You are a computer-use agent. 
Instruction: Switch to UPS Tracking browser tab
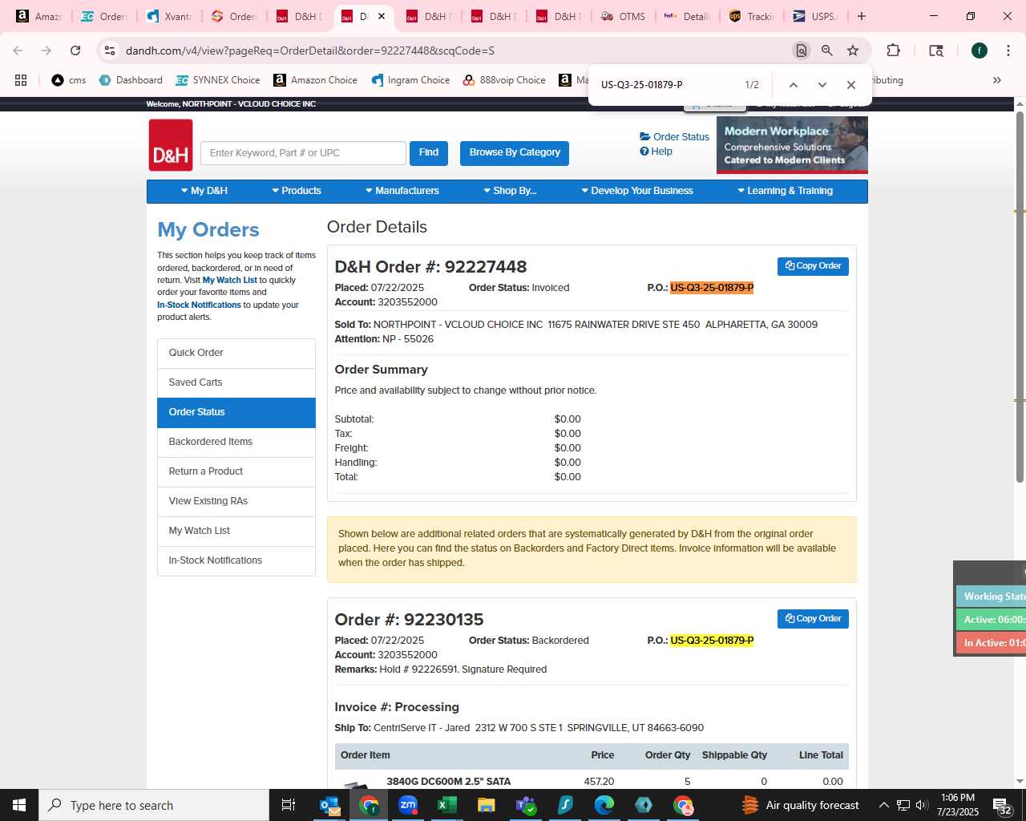tap(751, 16)
